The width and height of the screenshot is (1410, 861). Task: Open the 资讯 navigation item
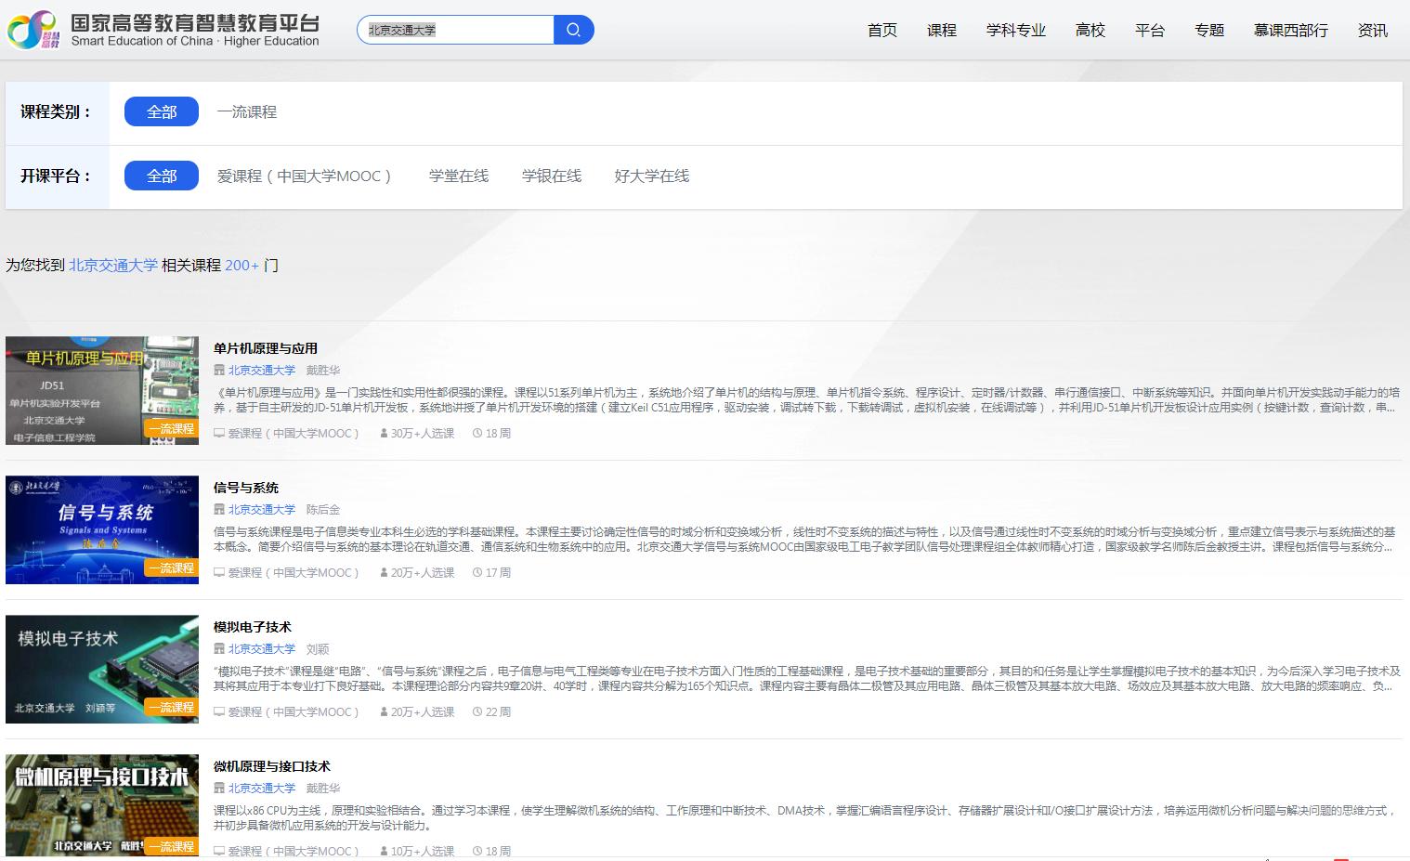1373,31
